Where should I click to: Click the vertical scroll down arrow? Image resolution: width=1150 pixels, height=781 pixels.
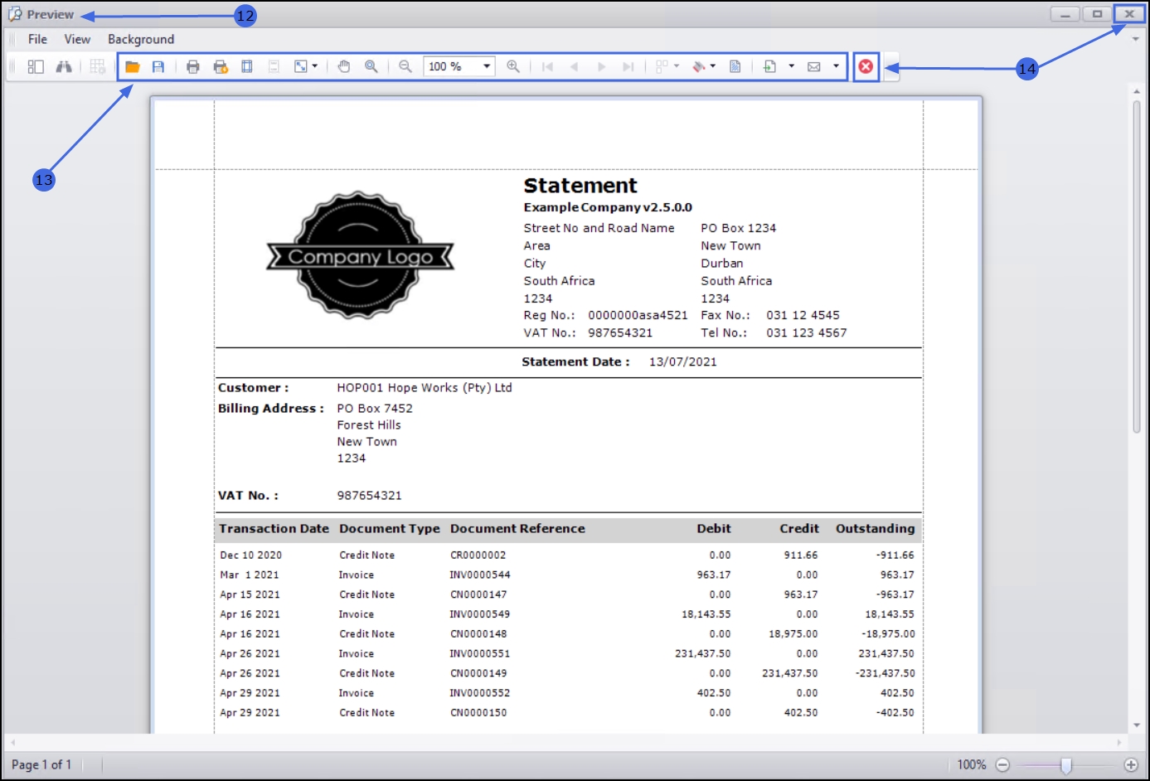coord(1137,725)
